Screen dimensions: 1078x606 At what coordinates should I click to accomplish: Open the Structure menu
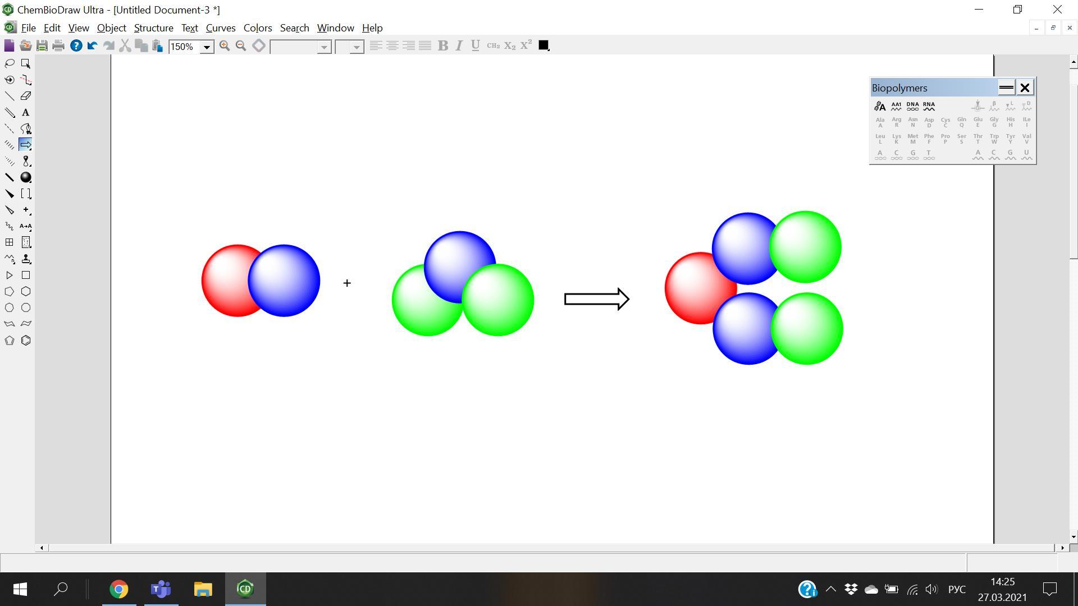(153, 28)
